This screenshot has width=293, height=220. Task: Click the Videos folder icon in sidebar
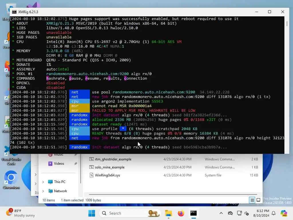click(x=50, y=164)
